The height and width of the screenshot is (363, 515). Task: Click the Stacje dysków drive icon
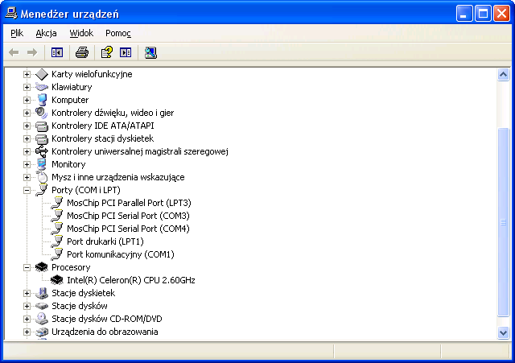click(x=41, y=306)
